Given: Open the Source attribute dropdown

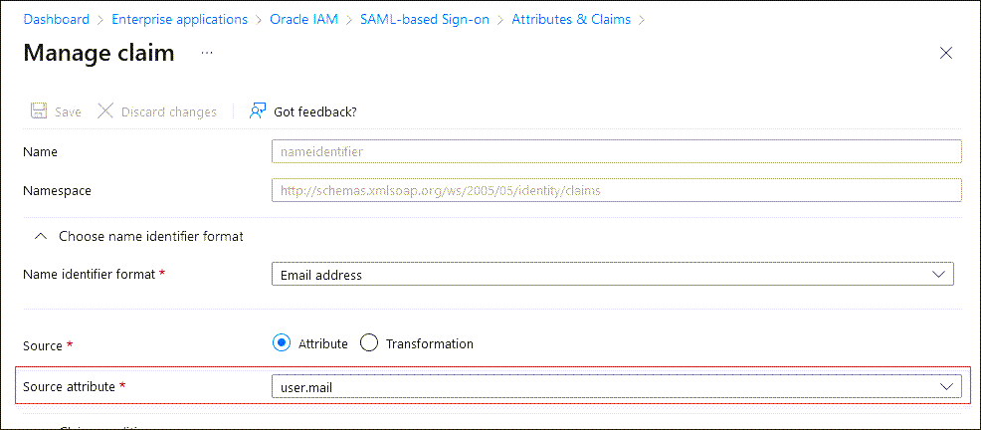Looking at the screenshot, I should click(616, 386).
